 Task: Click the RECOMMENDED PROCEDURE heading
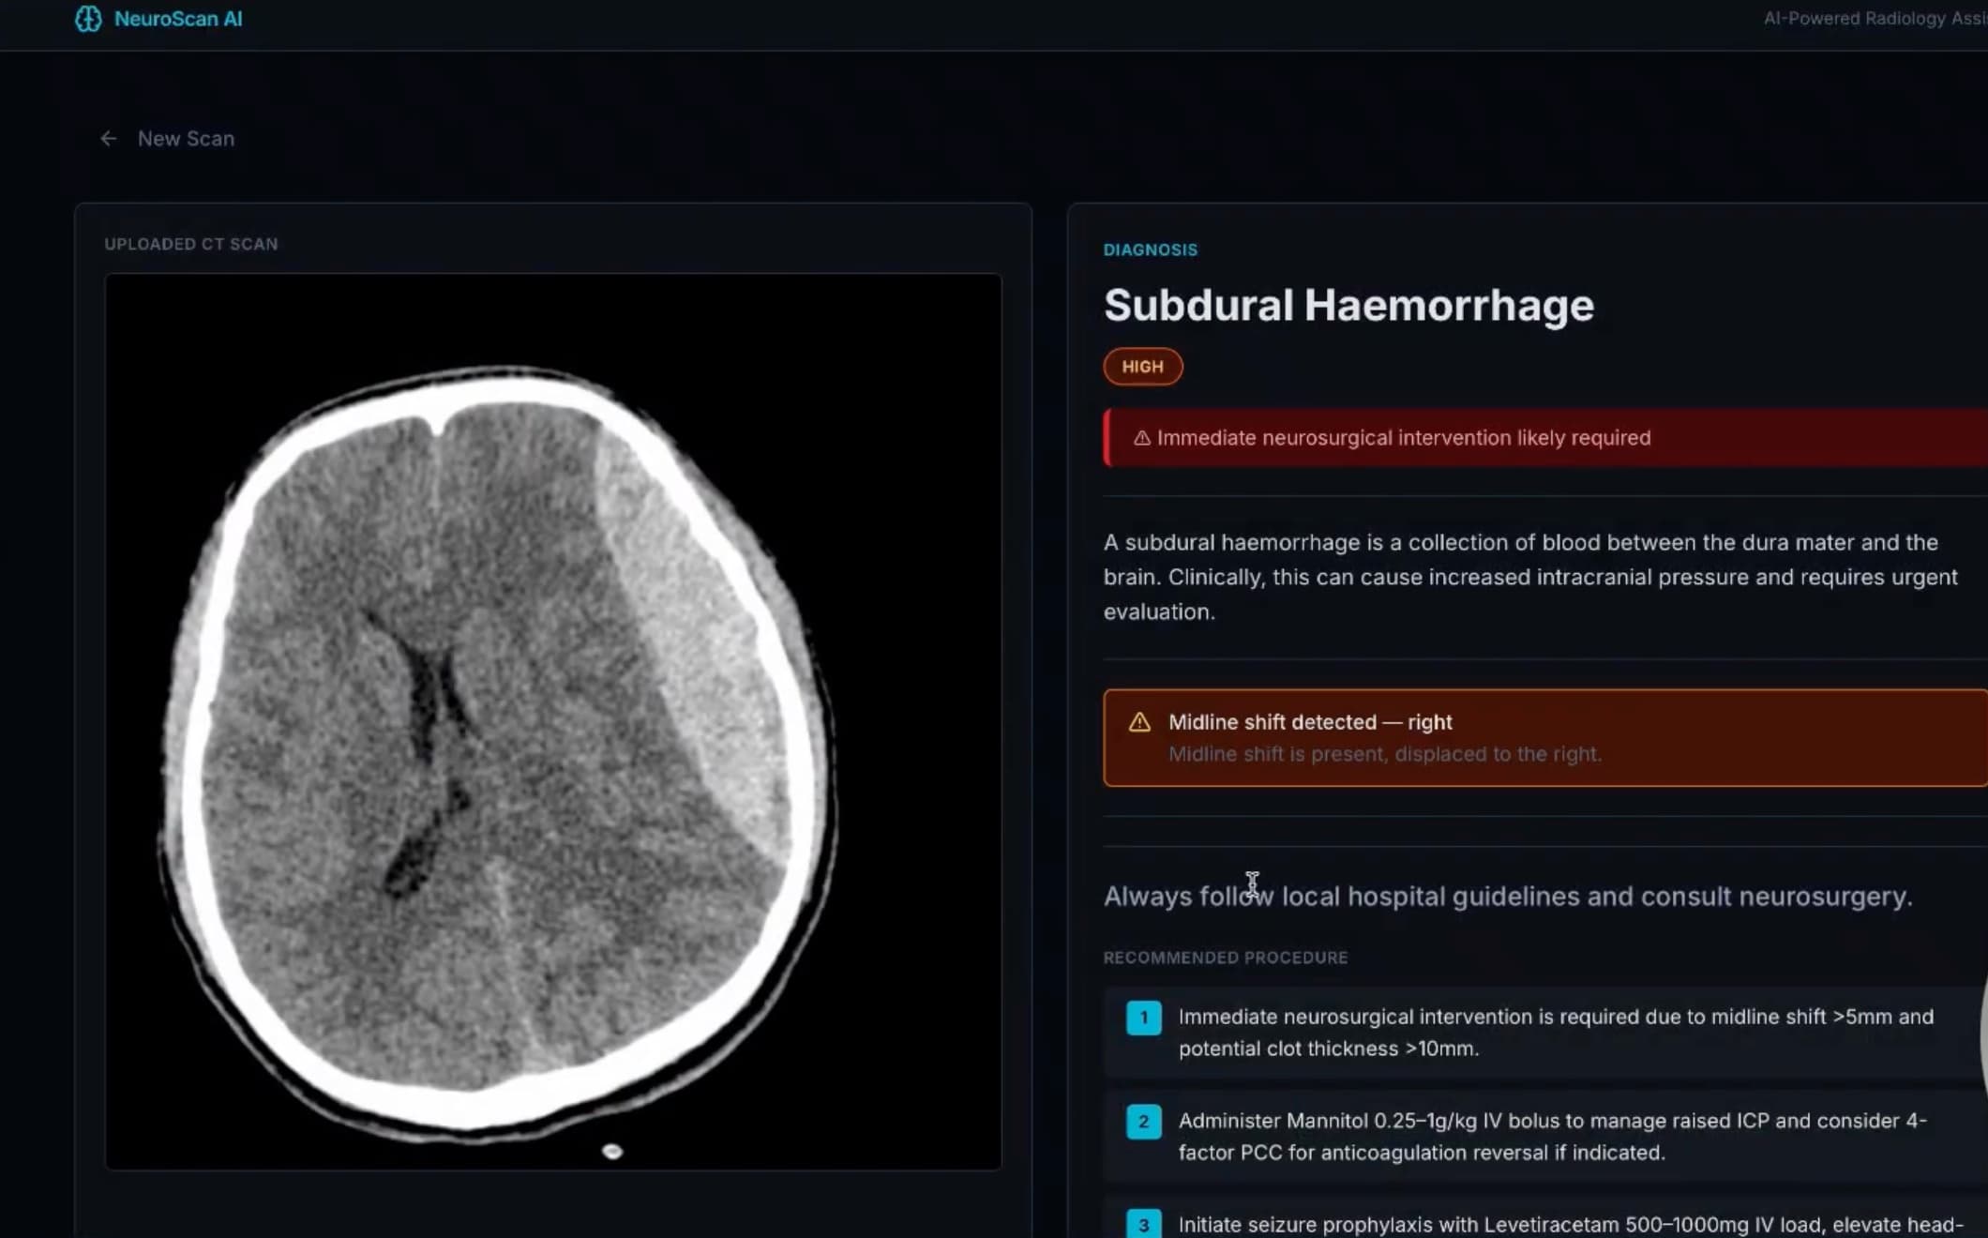[1226, 958]
